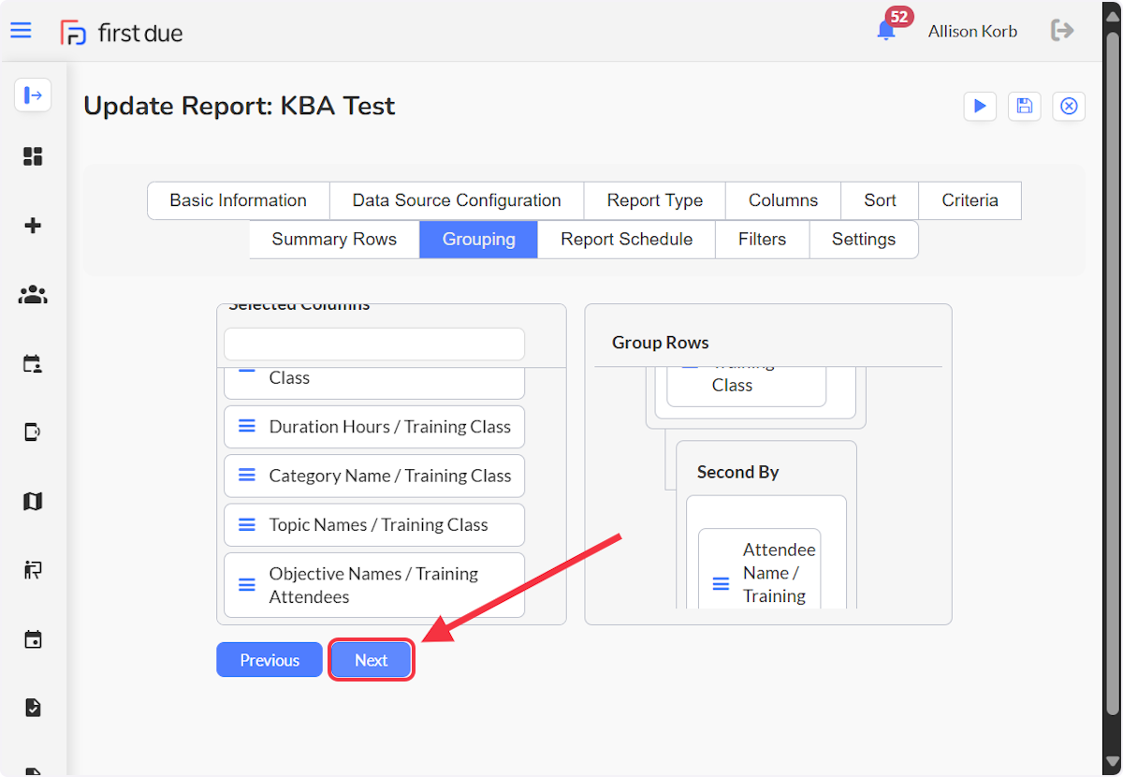This screenshot has height=777, width=1123.
Task: Grab the handle of Category Name / Training Class
Action: [247, 476]
